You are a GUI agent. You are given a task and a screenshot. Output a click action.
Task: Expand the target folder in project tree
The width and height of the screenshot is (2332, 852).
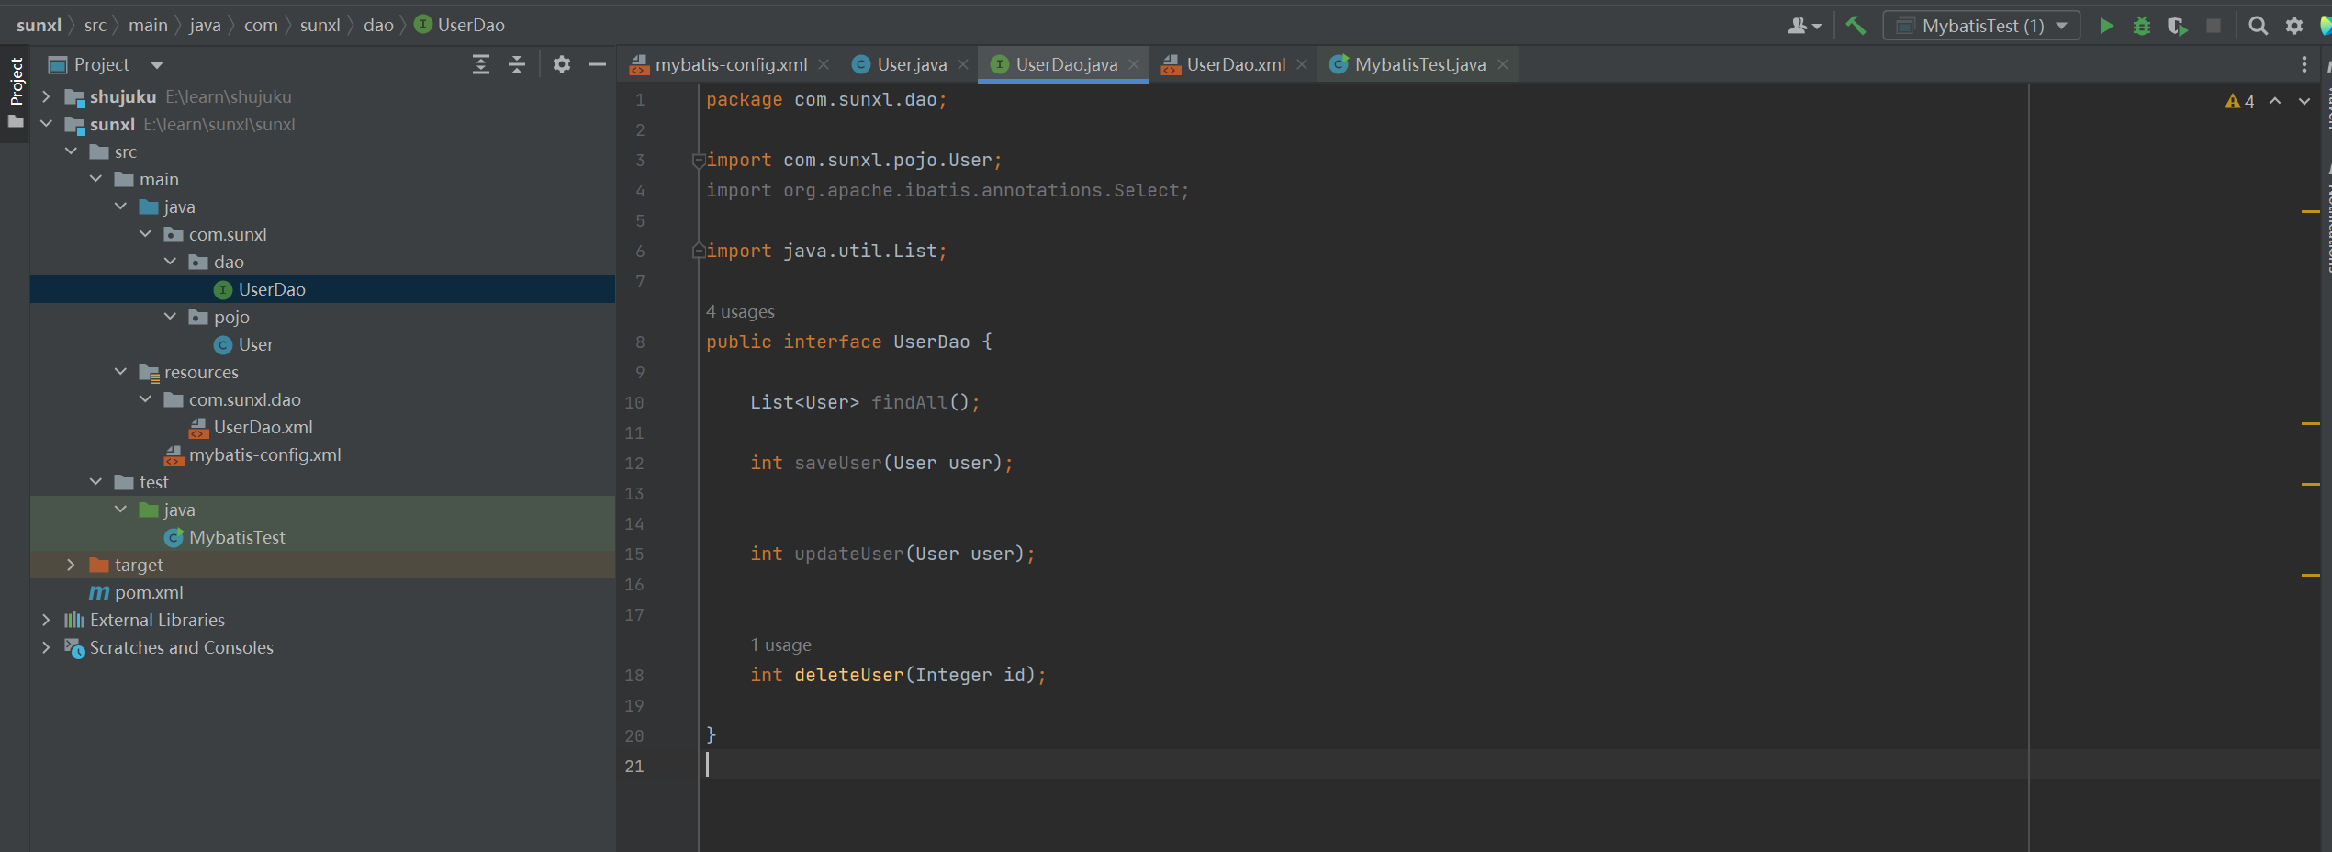coord(71,565)
